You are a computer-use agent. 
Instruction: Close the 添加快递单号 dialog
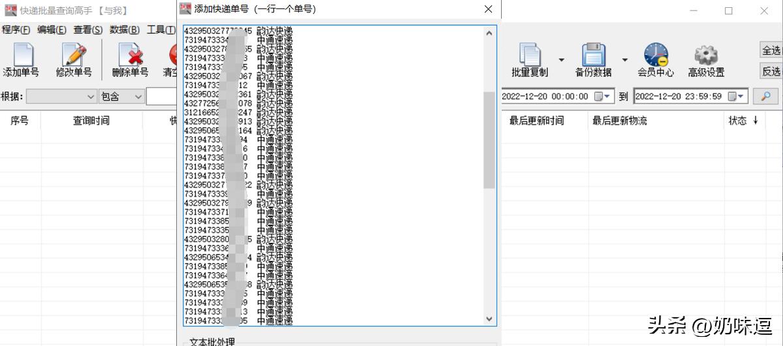[487, 9]
